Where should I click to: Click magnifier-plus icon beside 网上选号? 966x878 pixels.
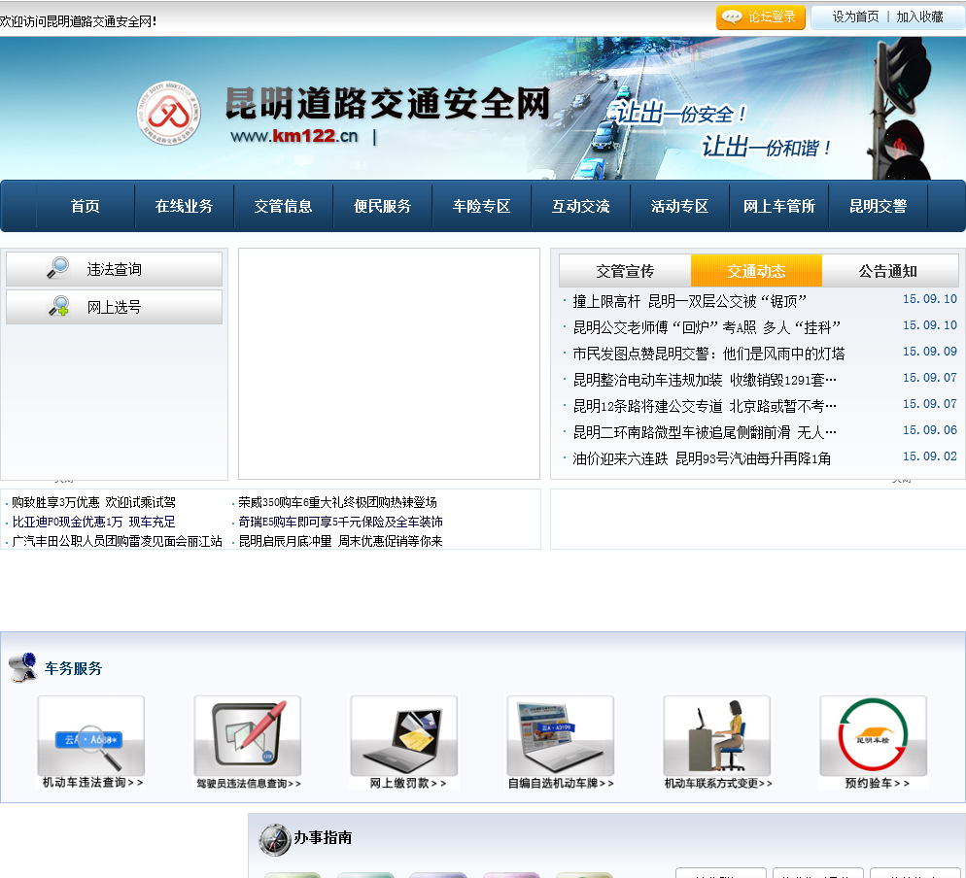[x=59, y=306]
